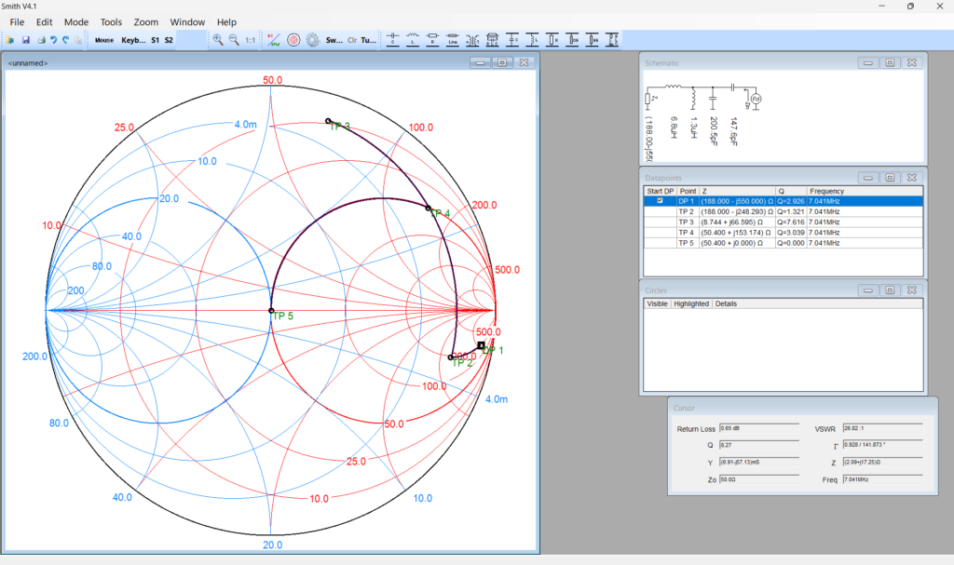Click the save diskette icon
This screenshot has height=565, width=954.
coord(26,40)
